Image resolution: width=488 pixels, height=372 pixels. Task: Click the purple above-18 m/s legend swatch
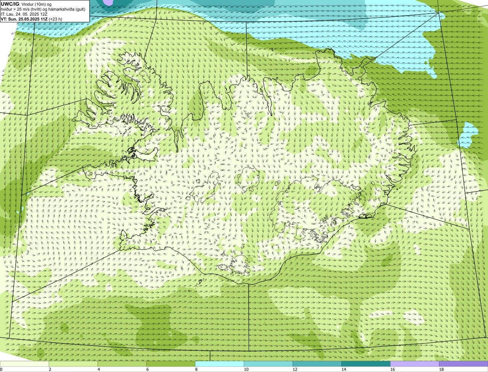[x=464, y=364]
